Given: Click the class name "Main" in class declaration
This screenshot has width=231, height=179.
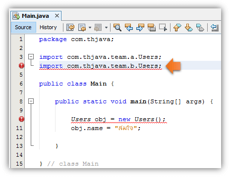Looking at the screenshot, I should point(99,84).
